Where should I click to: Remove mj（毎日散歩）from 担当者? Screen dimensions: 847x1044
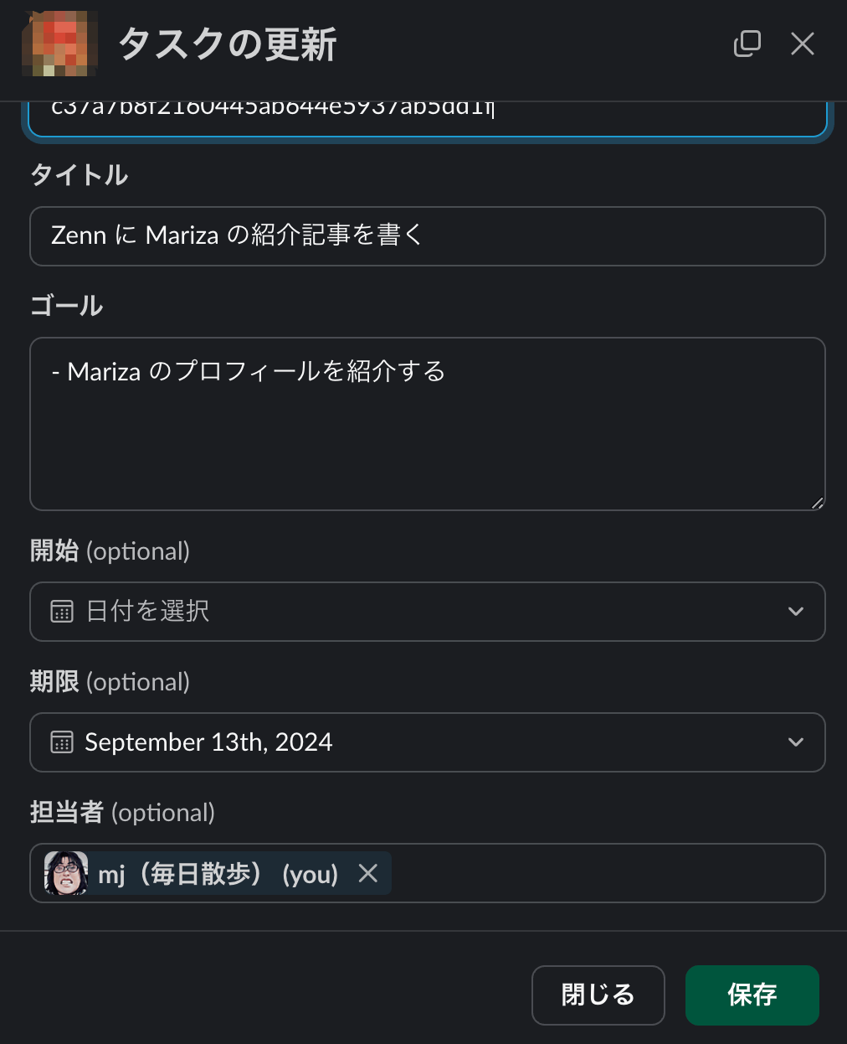[368, 873]
